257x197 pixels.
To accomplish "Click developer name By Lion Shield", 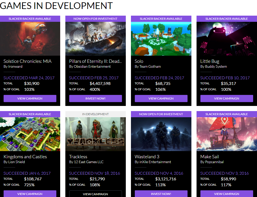I will click(x=14, y=162).
